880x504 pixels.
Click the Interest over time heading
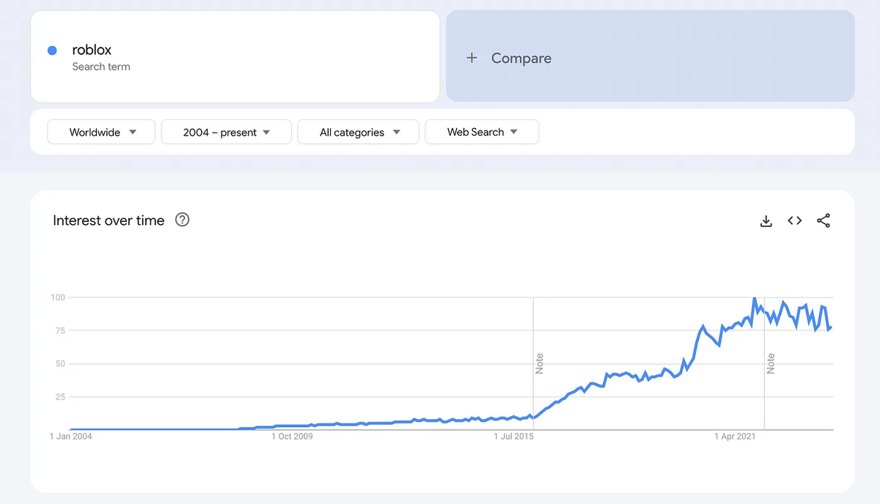pyautogui.click(x=108, y=220)
